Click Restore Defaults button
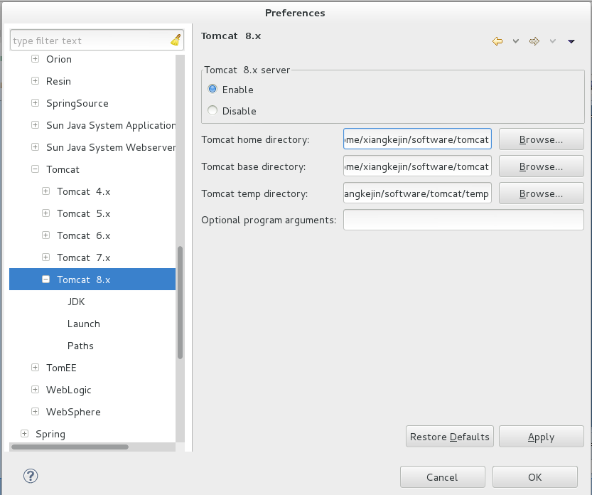 click(449, 437)
